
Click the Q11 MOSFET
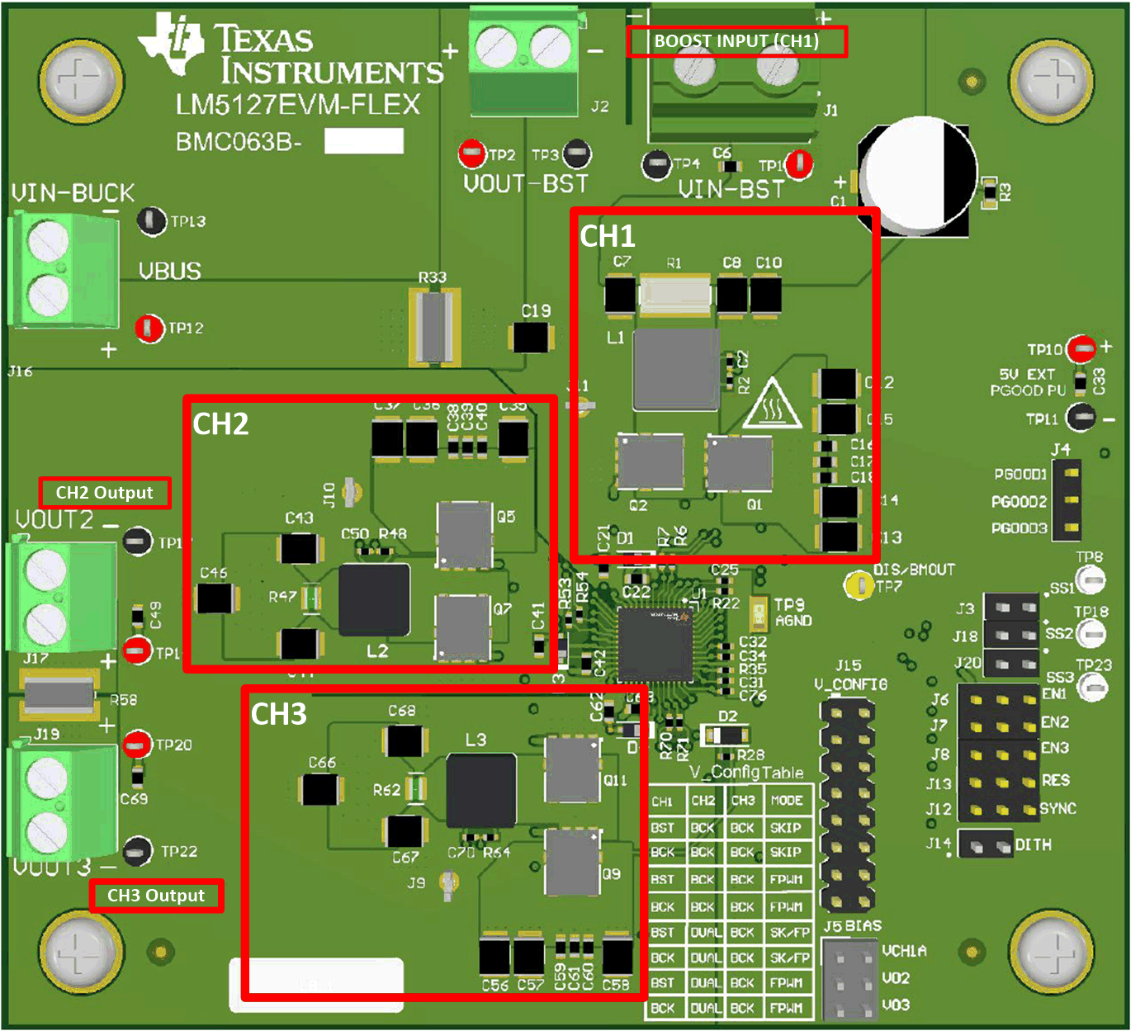(572, 769)
